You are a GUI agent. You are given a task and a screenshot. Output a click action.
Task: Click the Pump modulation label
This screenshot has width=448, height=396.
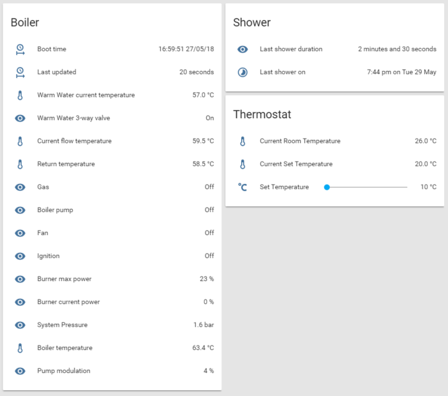click(x=63, y=371)
